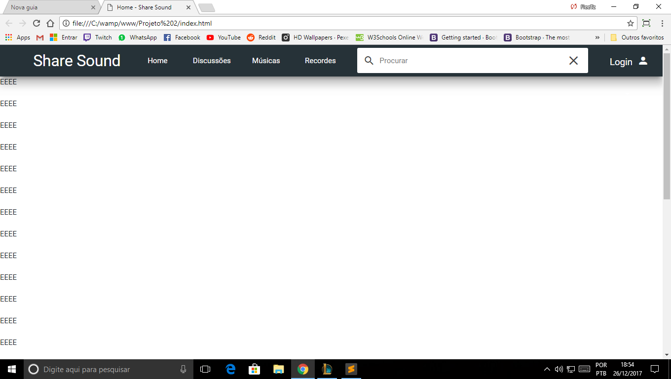Open Task View from the taskbar
671x379 pixels.
point(205,369)
